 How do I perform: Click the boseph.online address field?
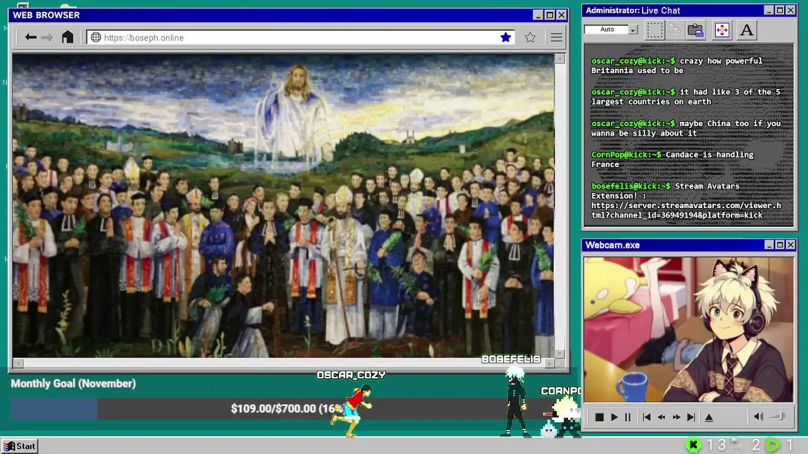point(300,37)
